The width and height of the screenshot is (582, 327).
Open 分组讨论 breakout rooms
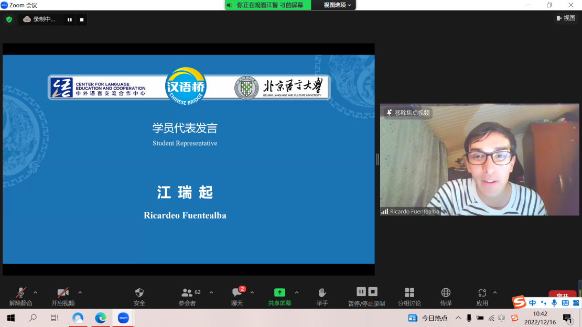[x=409, y=293]
